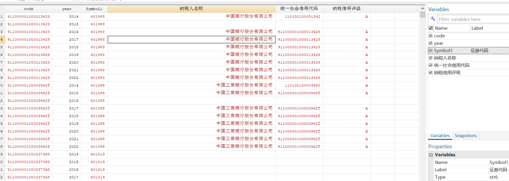Viewport: 509px width, 181px height.
Task: Switch to the Snapshots tab
Action: click(x=465, y=136)
